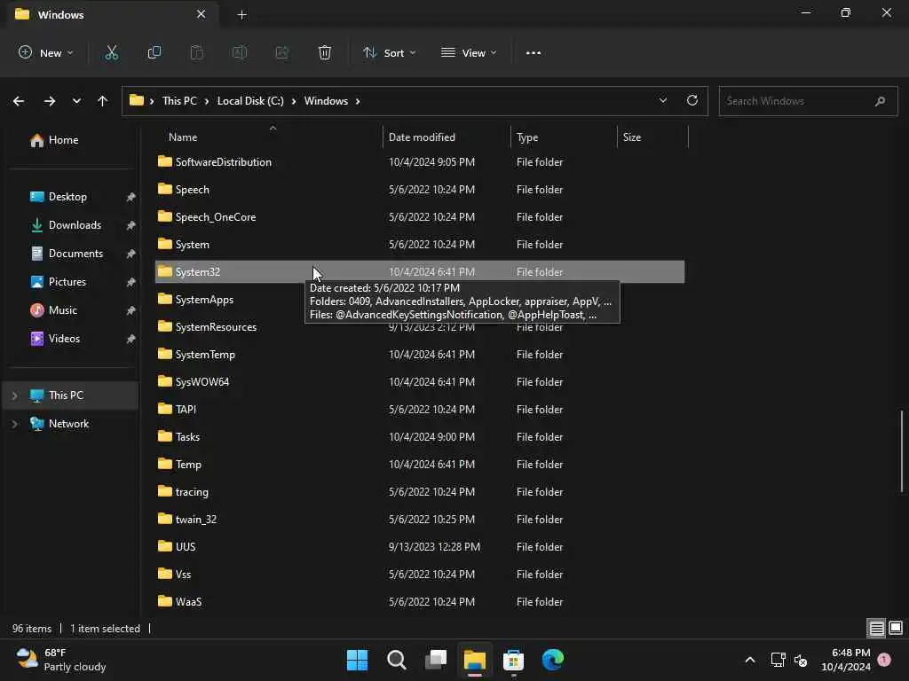Switch to large thumbnails view icon in status bar
The height and width of the screenshot is (681, 909).
(x=896, y=628)
